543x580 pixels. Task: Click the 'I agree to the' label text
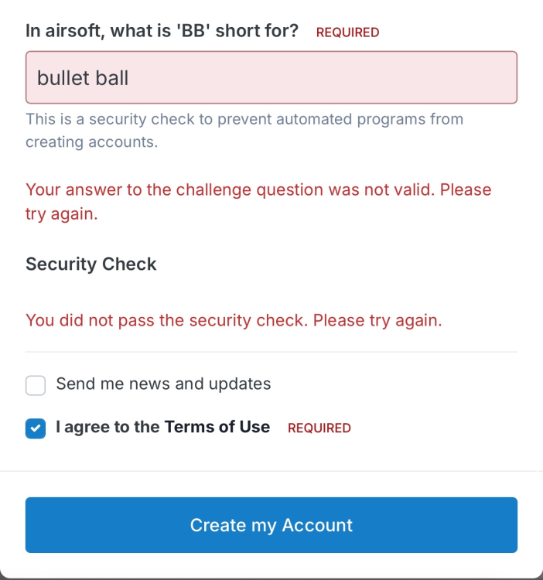click(x=108, y=427)
